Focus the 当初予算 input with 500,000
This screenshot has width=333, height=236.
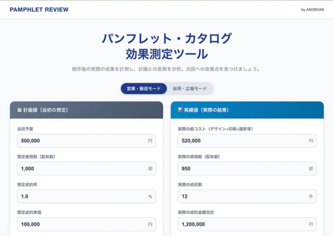(86, 141)
